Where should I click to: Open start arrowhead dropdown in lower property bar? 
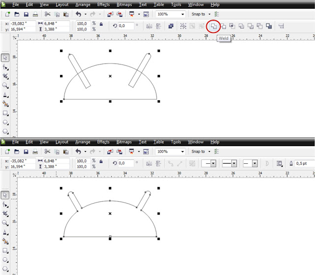pyautogui.click(x=213, y=164)
